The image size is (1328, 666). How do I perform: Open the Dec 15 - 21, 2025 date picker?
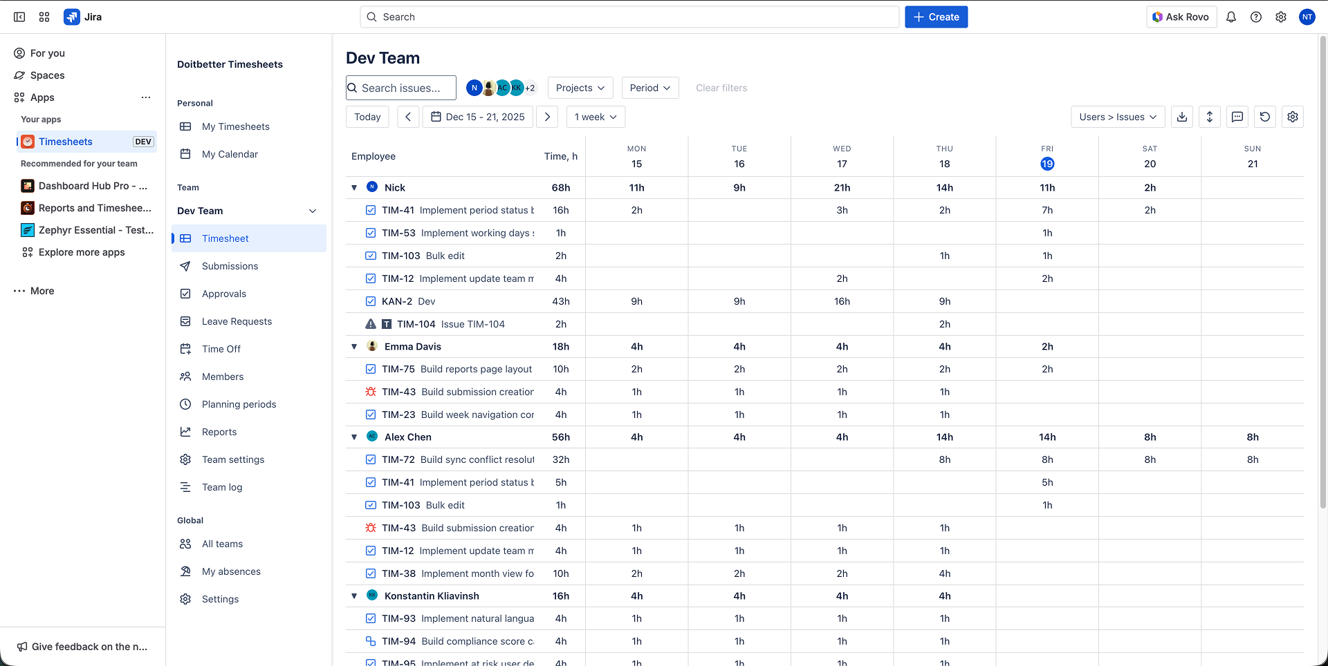click(478, 117)
